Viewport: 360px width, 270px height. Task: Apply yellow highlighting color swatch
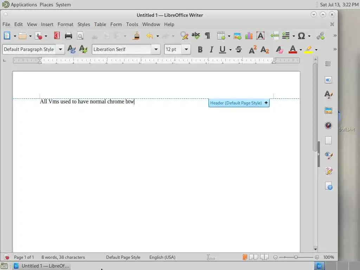click(x=308, y=49)
